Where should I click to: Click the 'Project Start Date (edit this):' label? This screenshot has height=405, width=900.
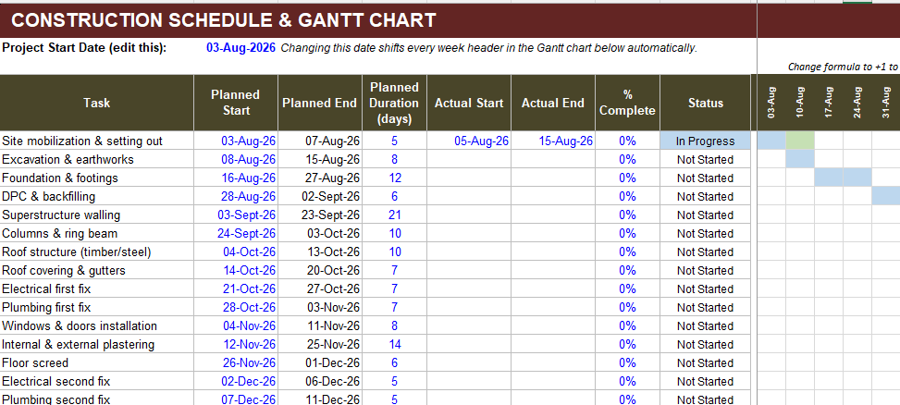coord(84,48)
